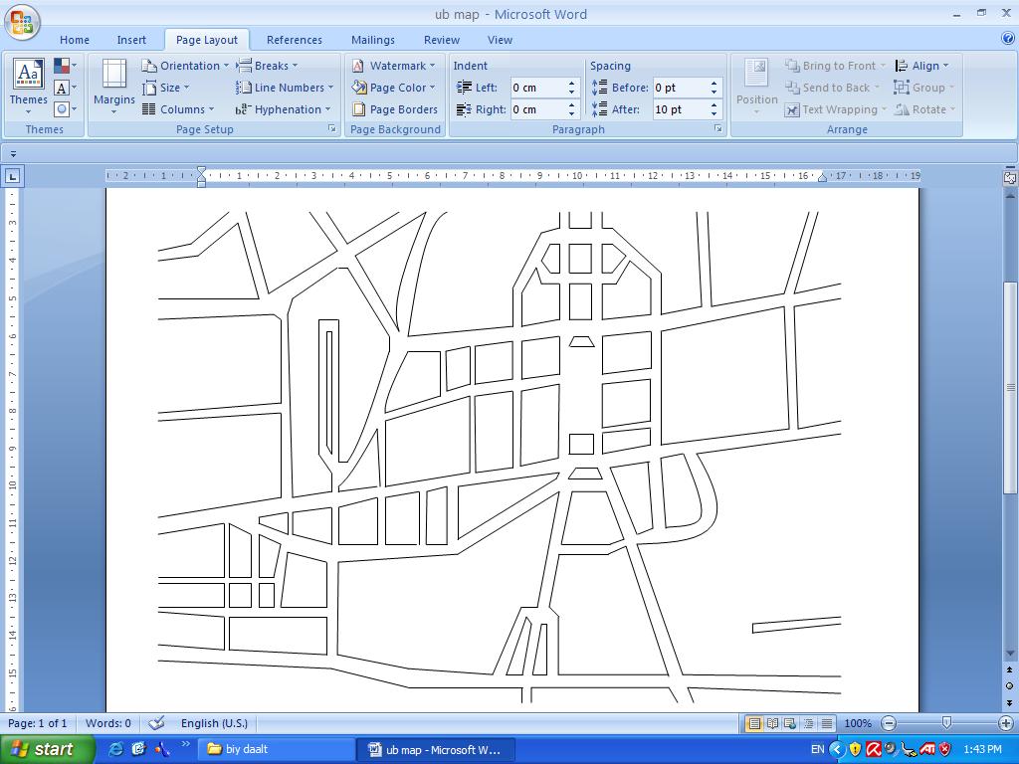The width and height of the screenshot is (1019, 764).
Task: Click the Page Borders icon
Action: coord(359,109)
